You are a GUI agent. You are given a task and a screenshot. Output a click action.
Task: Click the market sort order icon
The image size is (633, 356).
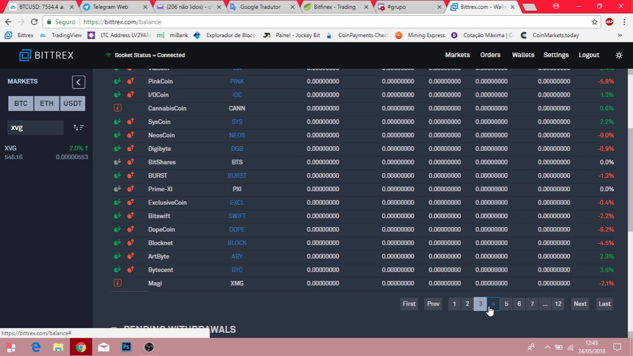(79, 128)
